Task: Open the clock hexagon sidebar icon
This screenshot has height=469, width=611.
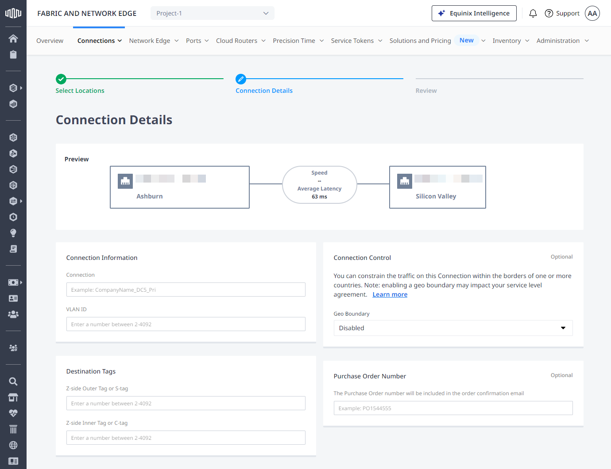Action: (13, 217)
